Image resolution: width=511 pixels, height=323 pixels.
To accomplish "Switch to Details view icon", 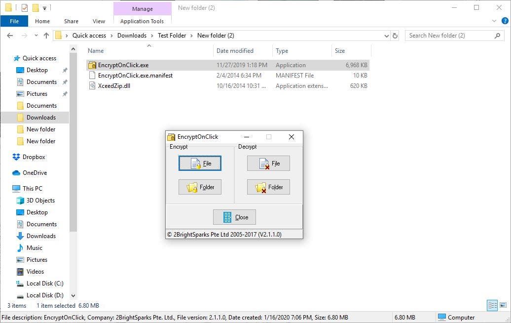I will pyautogui.click(x=492, y=305).
